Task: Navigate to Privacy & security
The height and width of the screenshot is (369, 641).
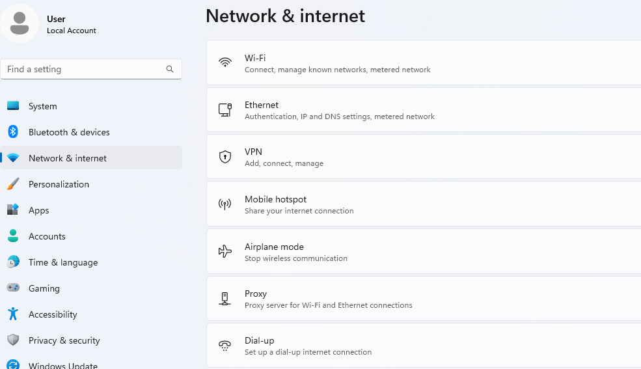Action: 64,340
